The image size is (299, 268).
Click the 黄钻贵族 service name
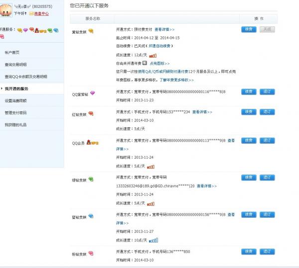click(79, 32)
